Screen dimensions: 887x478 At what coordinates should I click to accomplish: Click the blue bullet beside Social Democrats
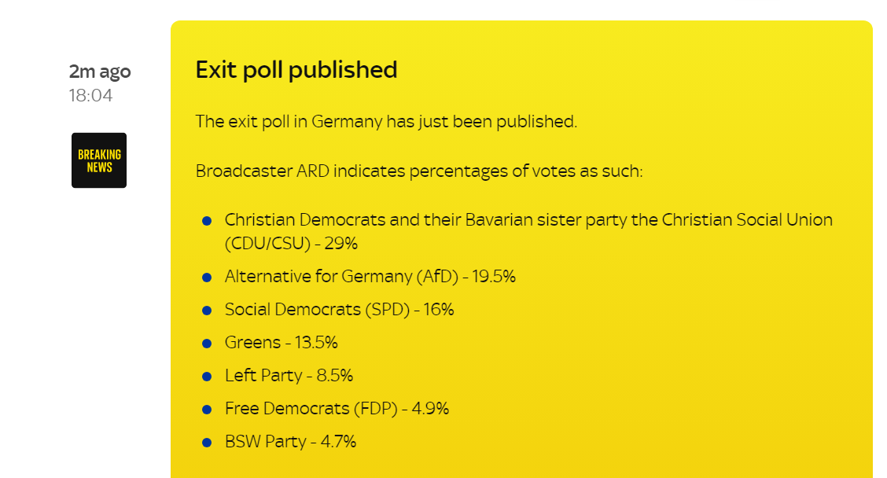point(207,311)
